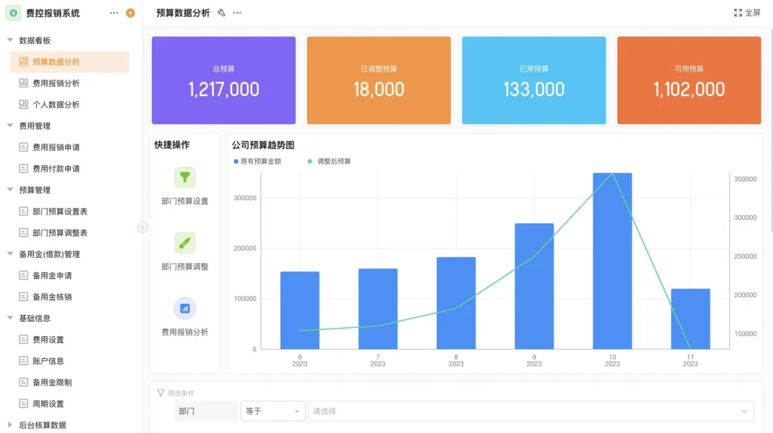Click the orange star badge in sidebar header

(131, 13)
